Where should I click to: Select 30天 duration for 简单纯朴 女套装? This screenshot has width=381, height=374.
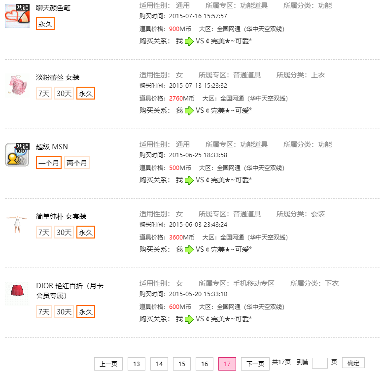tap(64, 232)
